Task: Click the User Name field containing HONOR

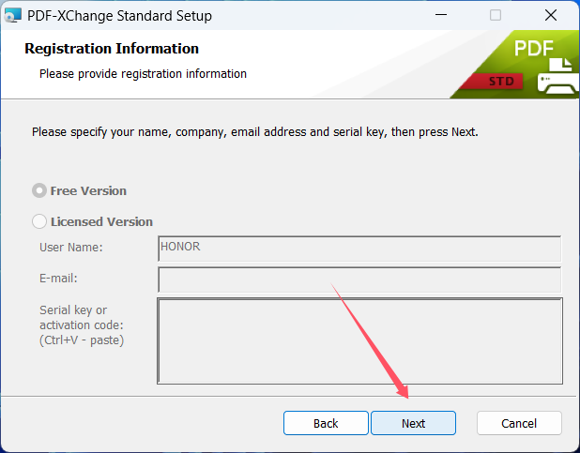Action: pyautogui.click(x=359, y=249)
